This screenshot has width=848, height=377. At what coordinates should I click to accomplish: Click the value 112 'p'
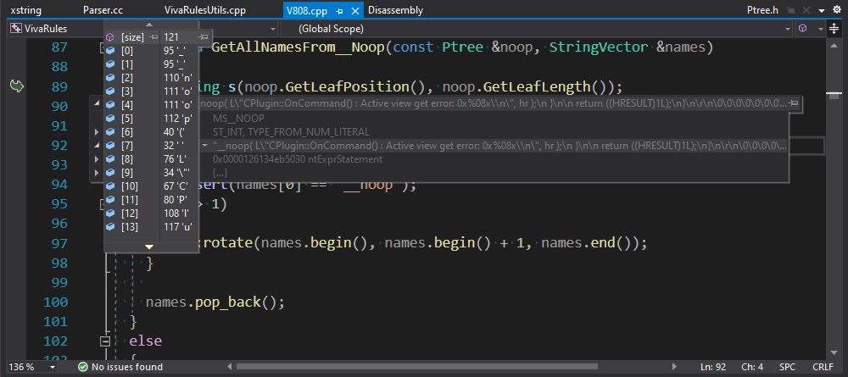pos(178,119)
